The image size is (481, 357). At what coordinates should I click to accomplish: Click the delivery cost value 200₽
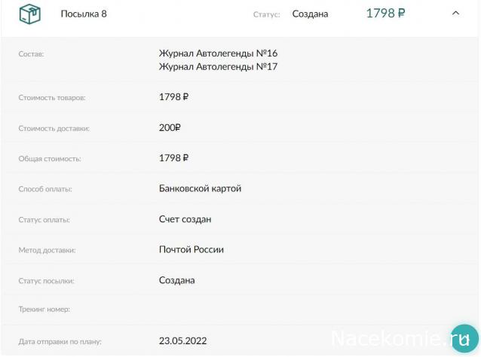pyautogui.click(x=170, y=127)
